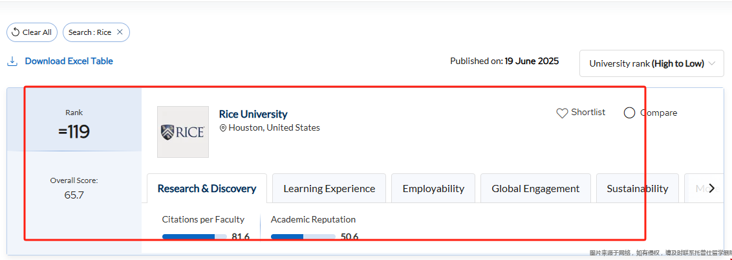Screen dimensions: 732x260
Task: Switch to the Learning Experience tab
Action: pos(329,189)
